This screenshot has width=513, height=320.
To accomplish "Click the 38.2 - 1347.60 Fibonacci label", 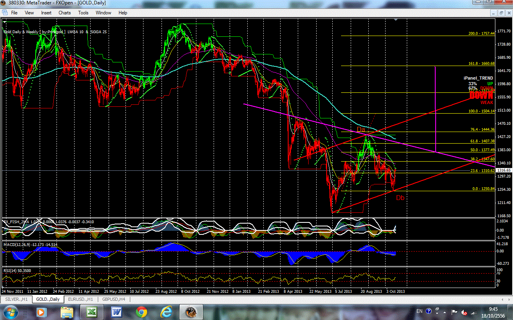I will [x=482, y=159].
